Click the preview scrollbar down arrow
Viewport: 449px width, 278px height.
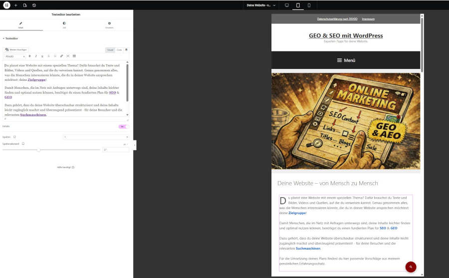pyautogui.click(x=422, y=275)
